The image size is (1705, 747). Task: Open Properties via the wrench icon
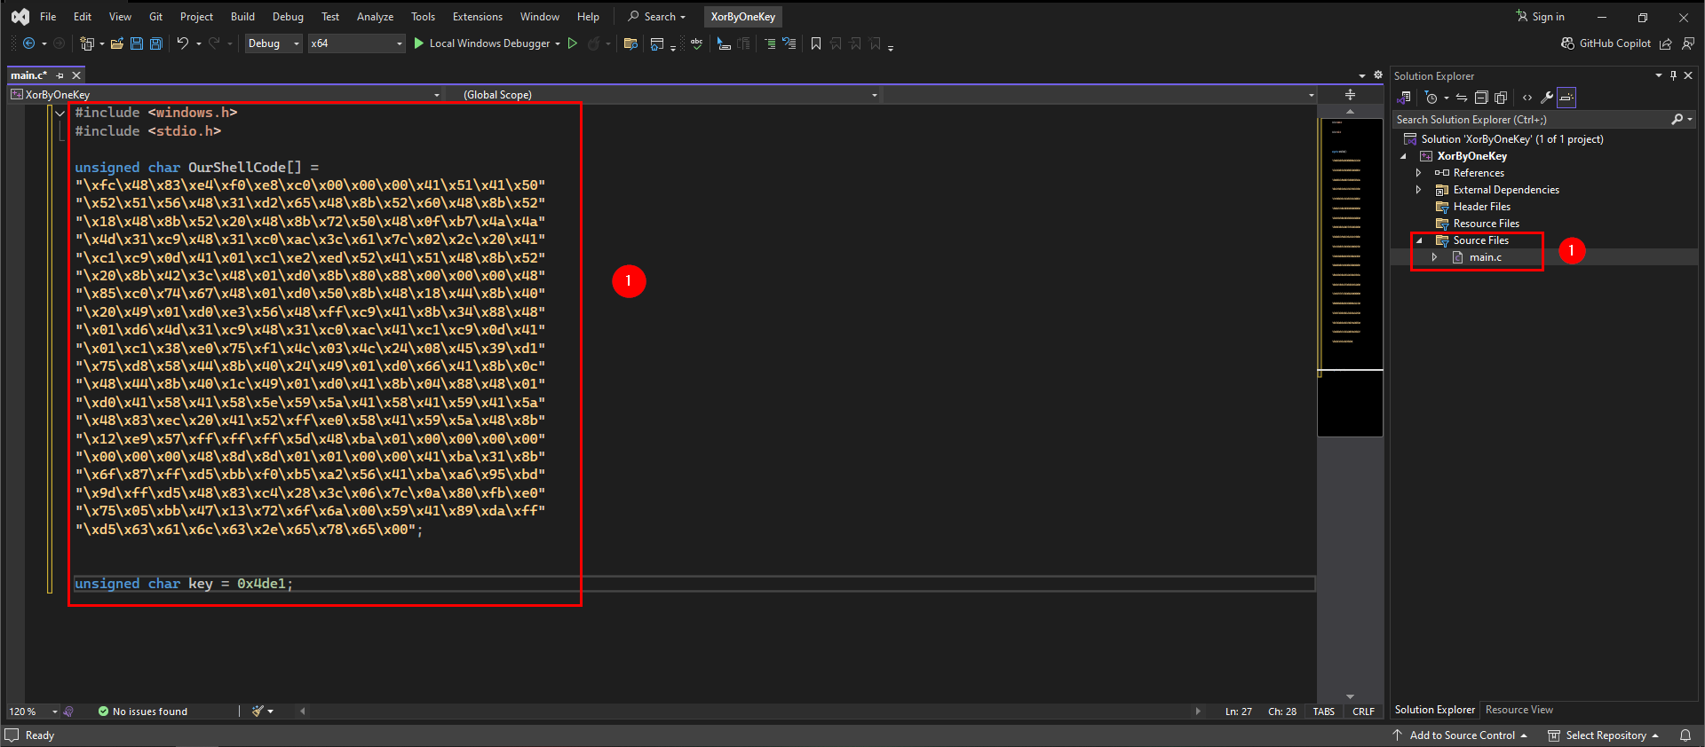point(1547,98)
